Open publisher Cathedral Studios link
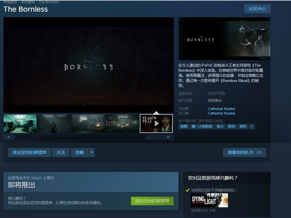This screenshot has height=218, width=291. tap(221, 113)
